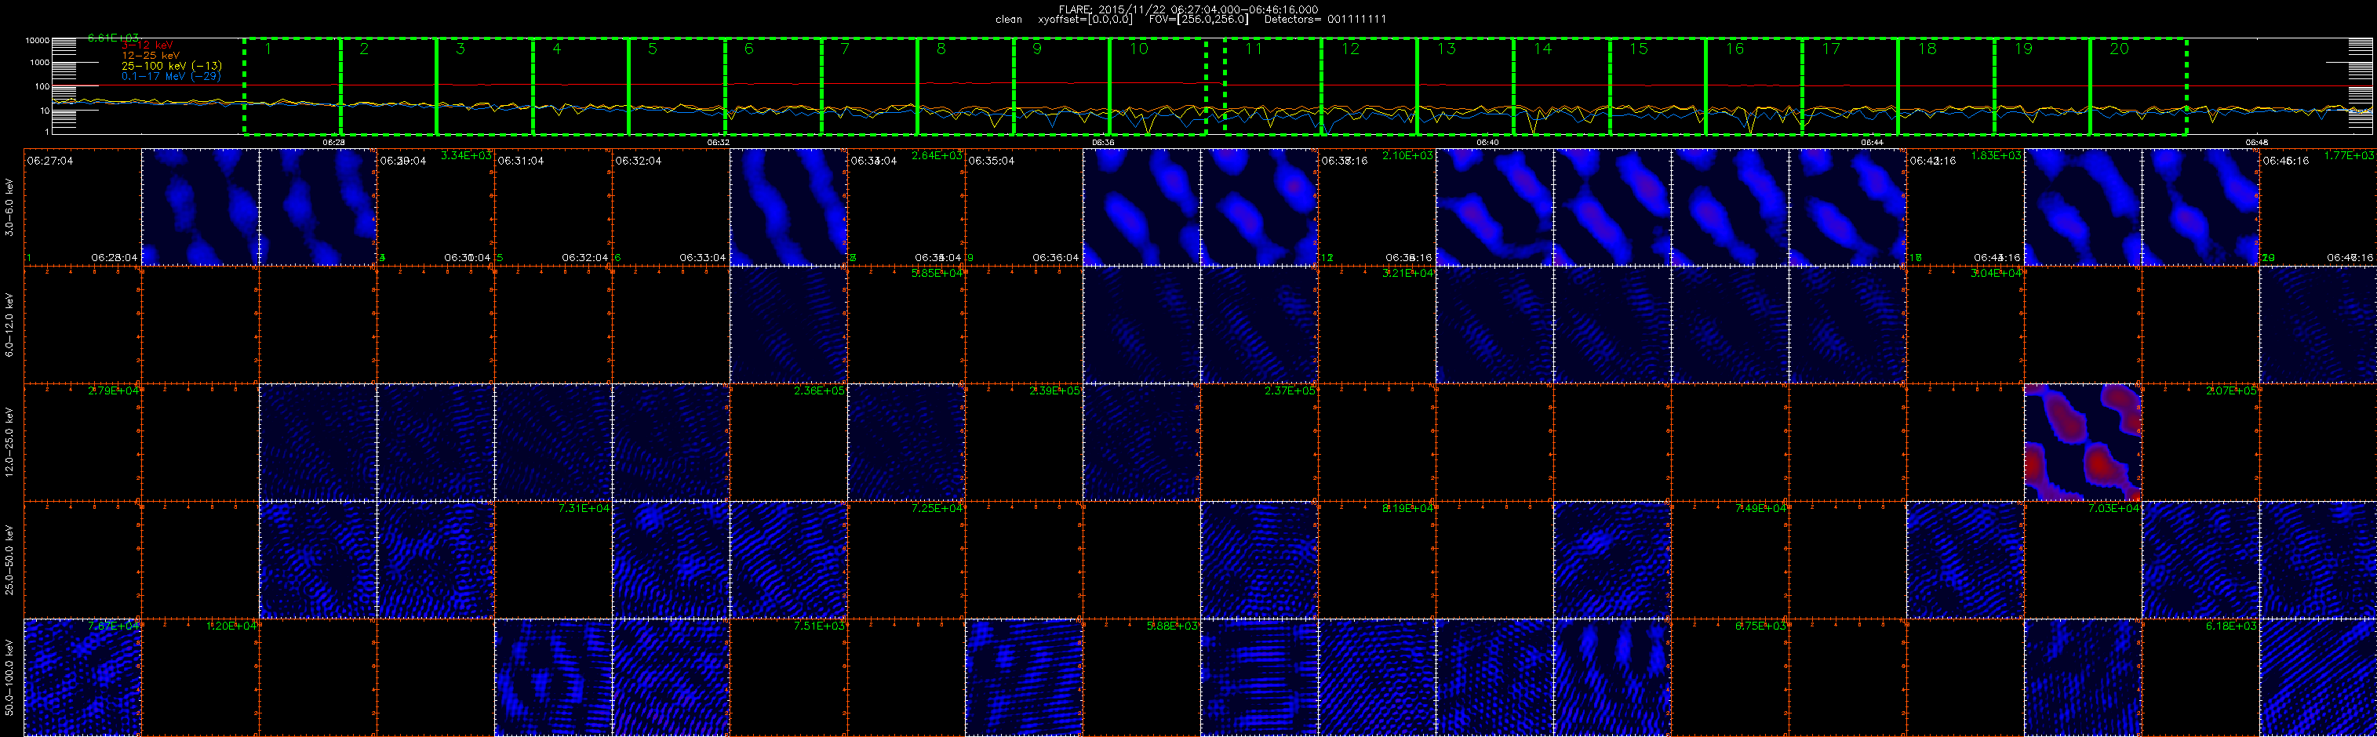Click interval 13 number label
The image size is (2377, 737).
click(1446, 49)
